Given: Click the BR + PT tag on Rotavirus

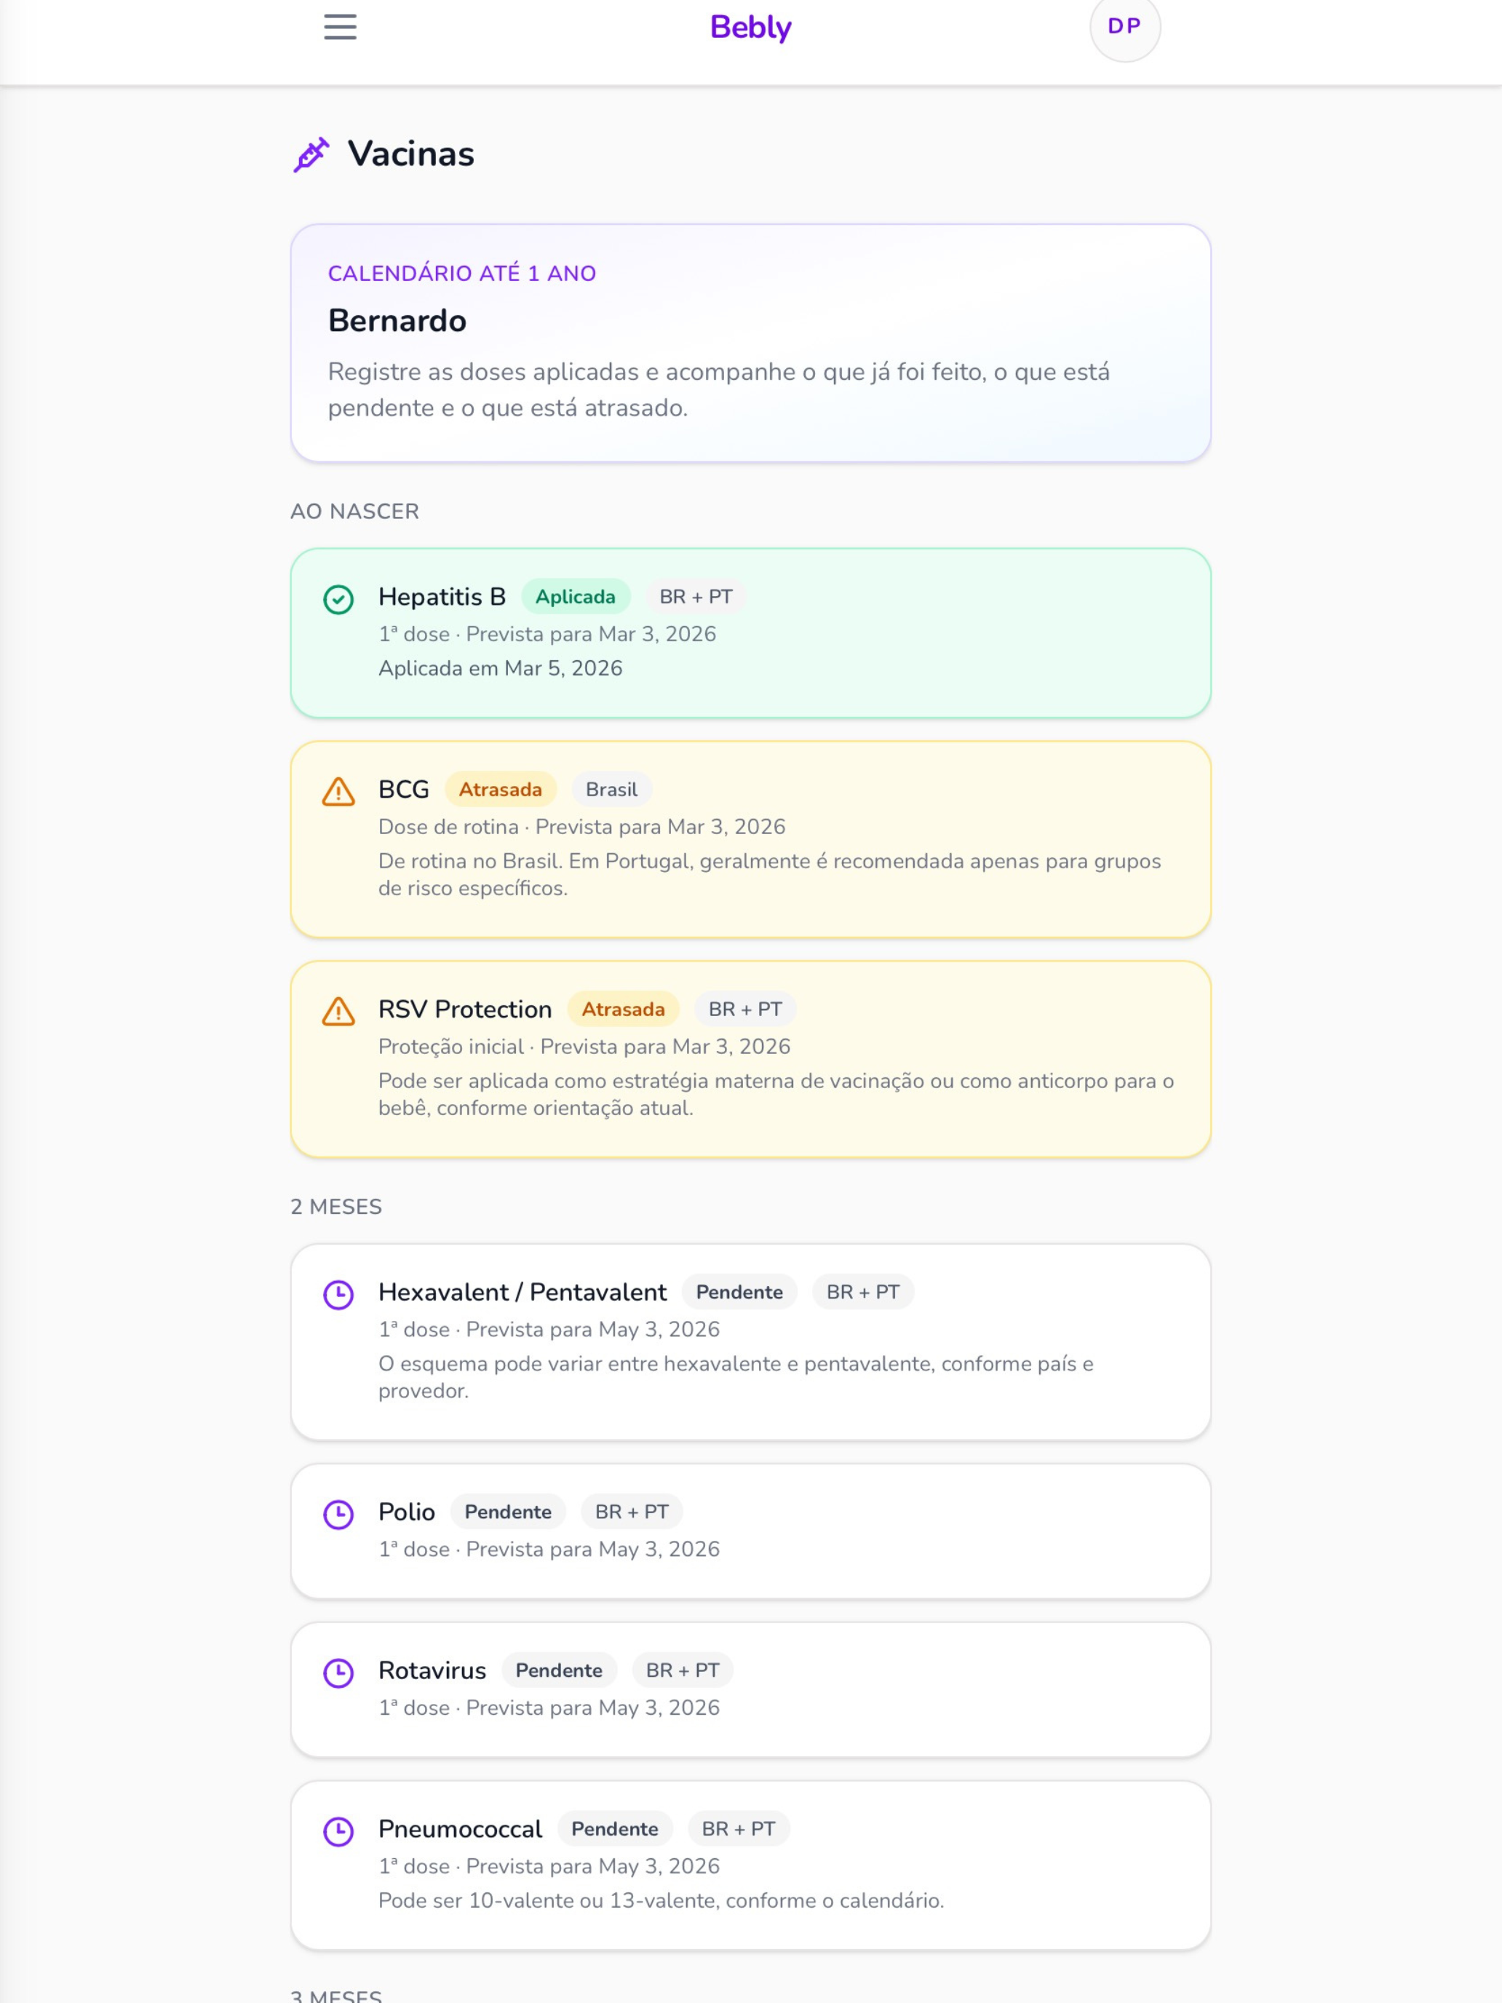Looking at the screenshot, I should [x=683, y=1670].
